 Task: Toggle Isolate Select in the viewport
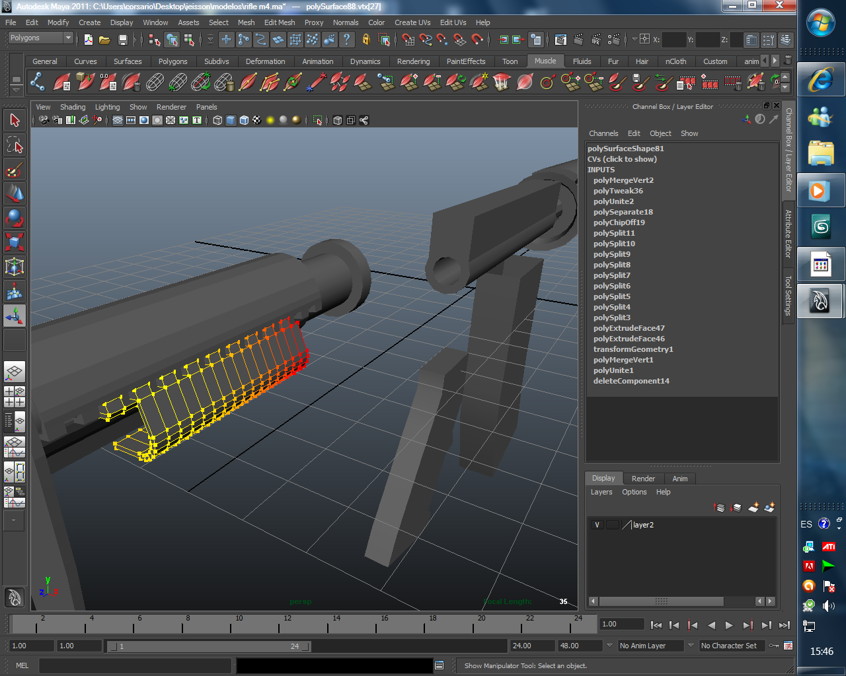point(318,120)
